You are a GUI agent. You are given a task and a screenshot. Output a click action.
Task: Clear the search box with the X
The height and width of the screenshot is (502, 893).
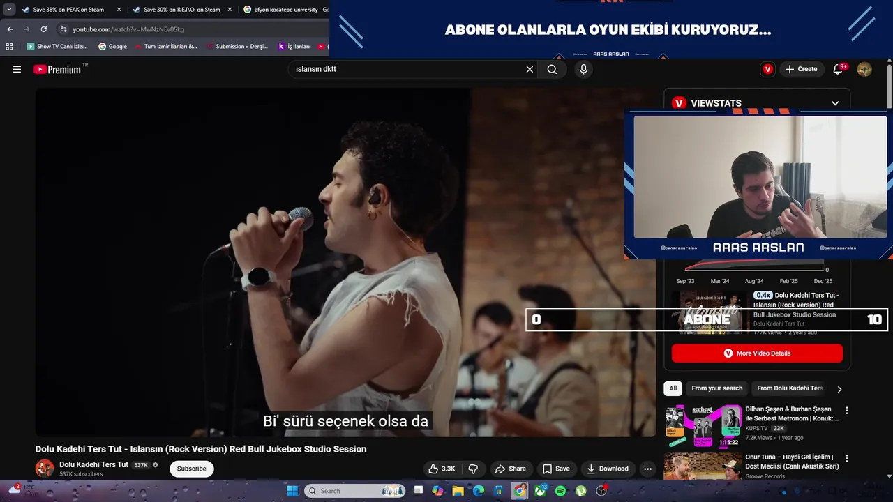(530, 69)
